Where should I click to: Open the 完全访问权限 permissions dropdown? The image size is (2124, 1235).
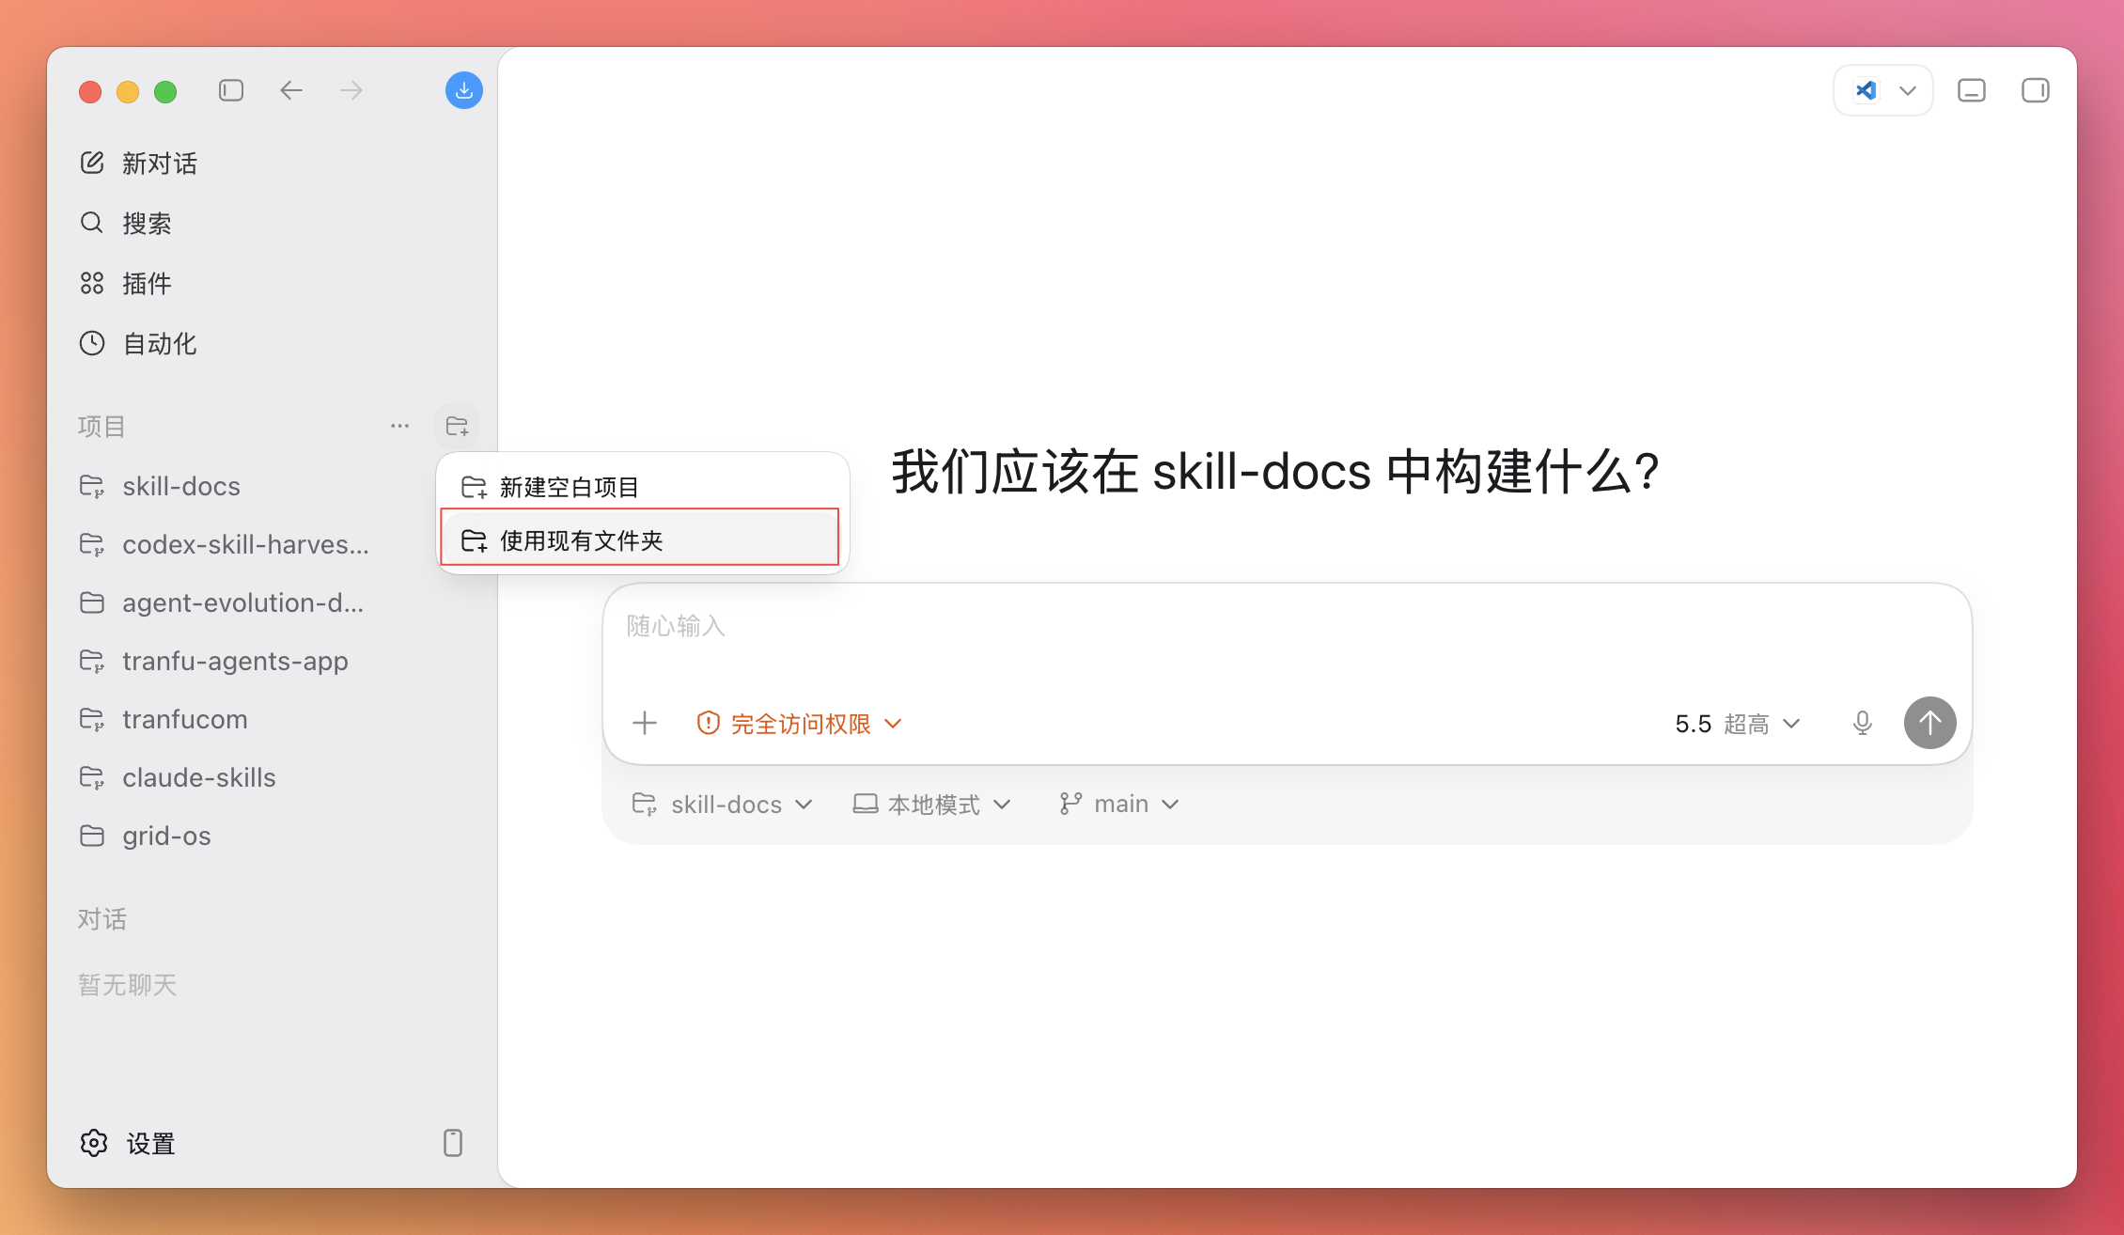[x=799, y=723]
